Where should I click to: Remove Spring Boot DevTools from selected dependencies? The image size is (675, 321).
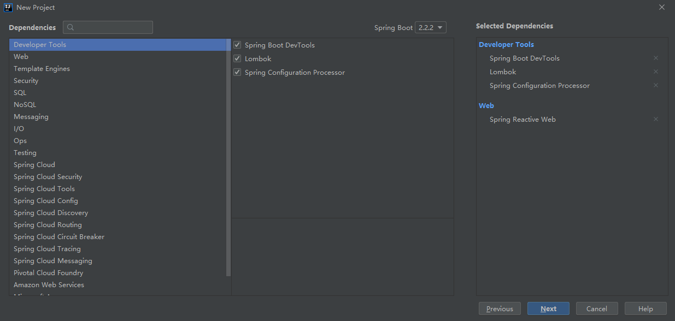655,58
